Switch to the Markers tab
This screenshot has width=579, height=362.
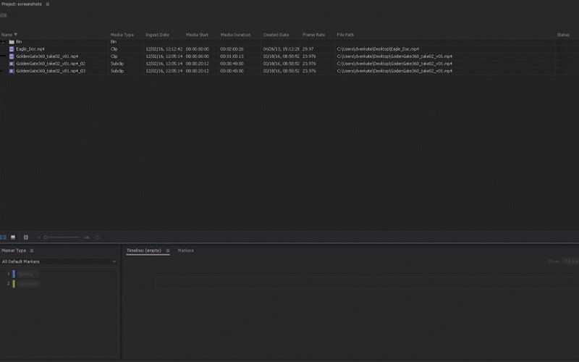click(185, 251)
